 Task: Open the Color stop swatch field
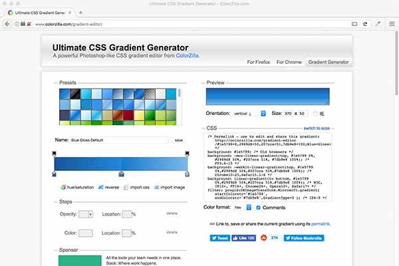tap(86, 233)
